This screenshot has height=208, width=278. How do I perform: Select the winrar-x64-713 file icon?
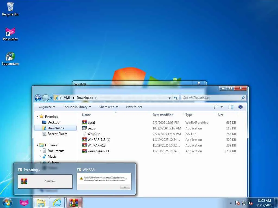[x=84, y=151]
